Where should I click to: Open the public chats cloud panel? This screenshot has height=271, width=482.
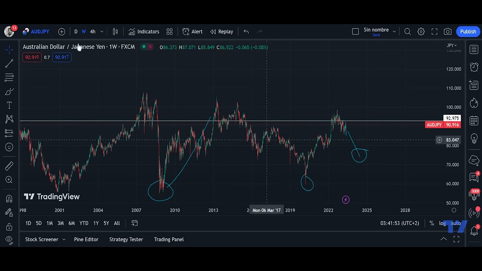click(x=474, y=160)
